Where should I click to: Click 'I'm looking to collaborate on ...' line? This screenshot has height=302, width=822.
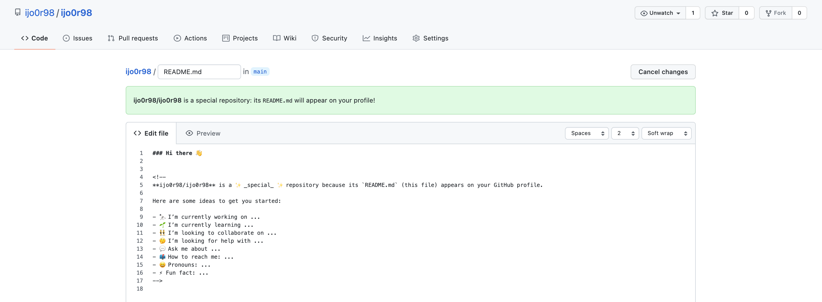tap(214, 233)
